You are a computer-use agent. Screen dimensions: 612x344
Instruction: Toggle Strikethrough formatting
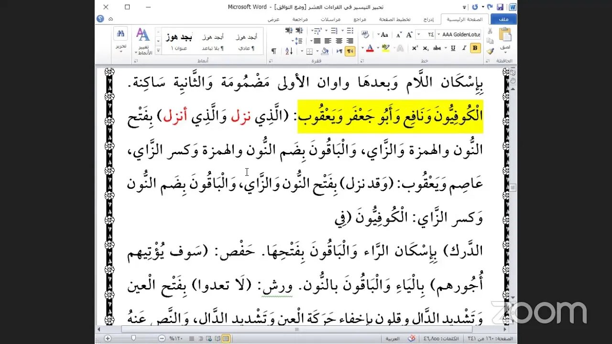tap(437, 48)
